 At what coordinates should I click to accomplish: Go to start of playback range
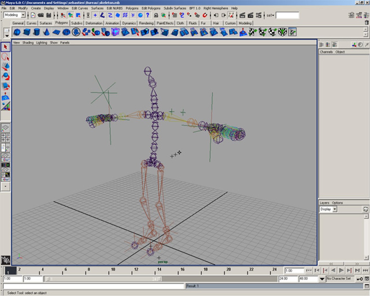(x=309, y=271)
